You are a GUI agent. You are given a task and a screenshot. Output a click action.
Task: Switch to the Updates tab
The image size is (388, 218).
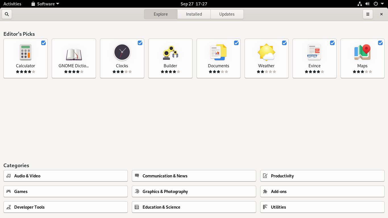click(227, 14)
